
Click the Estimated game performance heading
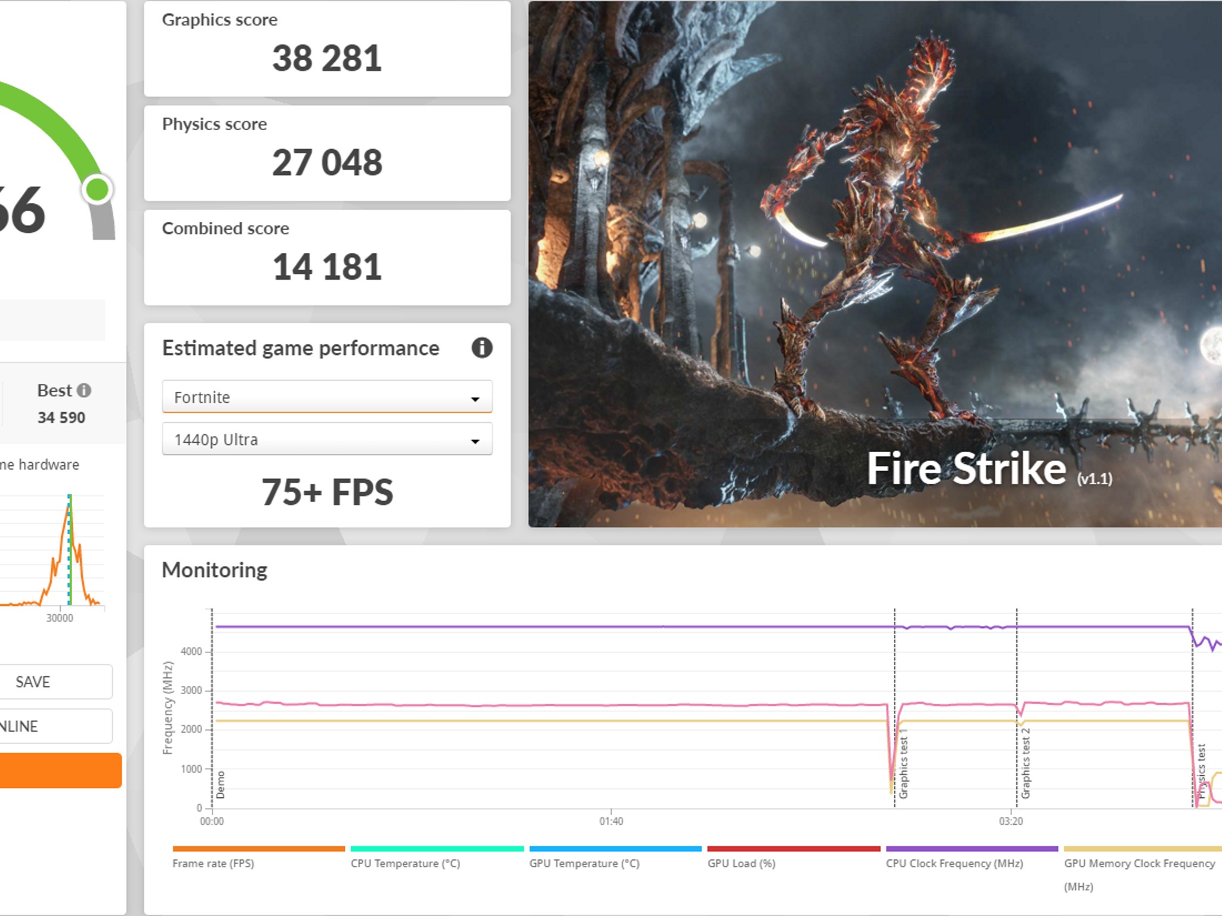tap(301, 348)
